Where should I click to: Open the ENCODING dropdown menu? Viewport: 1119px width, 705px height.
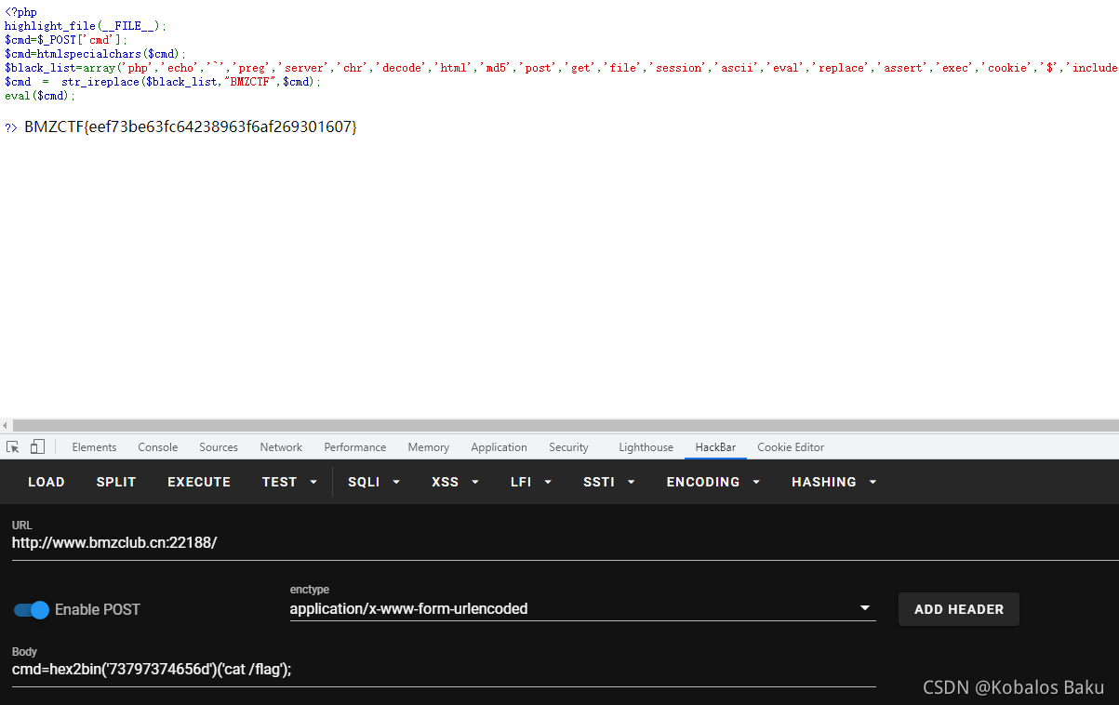(x=713, y=482)
